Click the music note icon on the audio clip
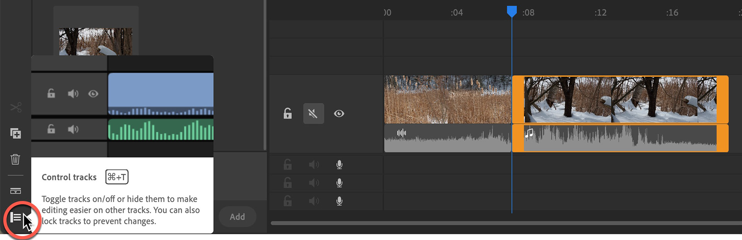Viewport: 742px width, 240px height. pos(529,133)
